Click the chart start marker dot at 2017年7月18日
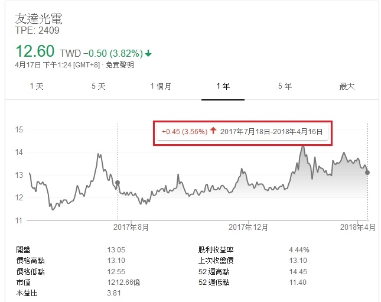381x302 pixels. pyautogui.click(x=118, y=183)
